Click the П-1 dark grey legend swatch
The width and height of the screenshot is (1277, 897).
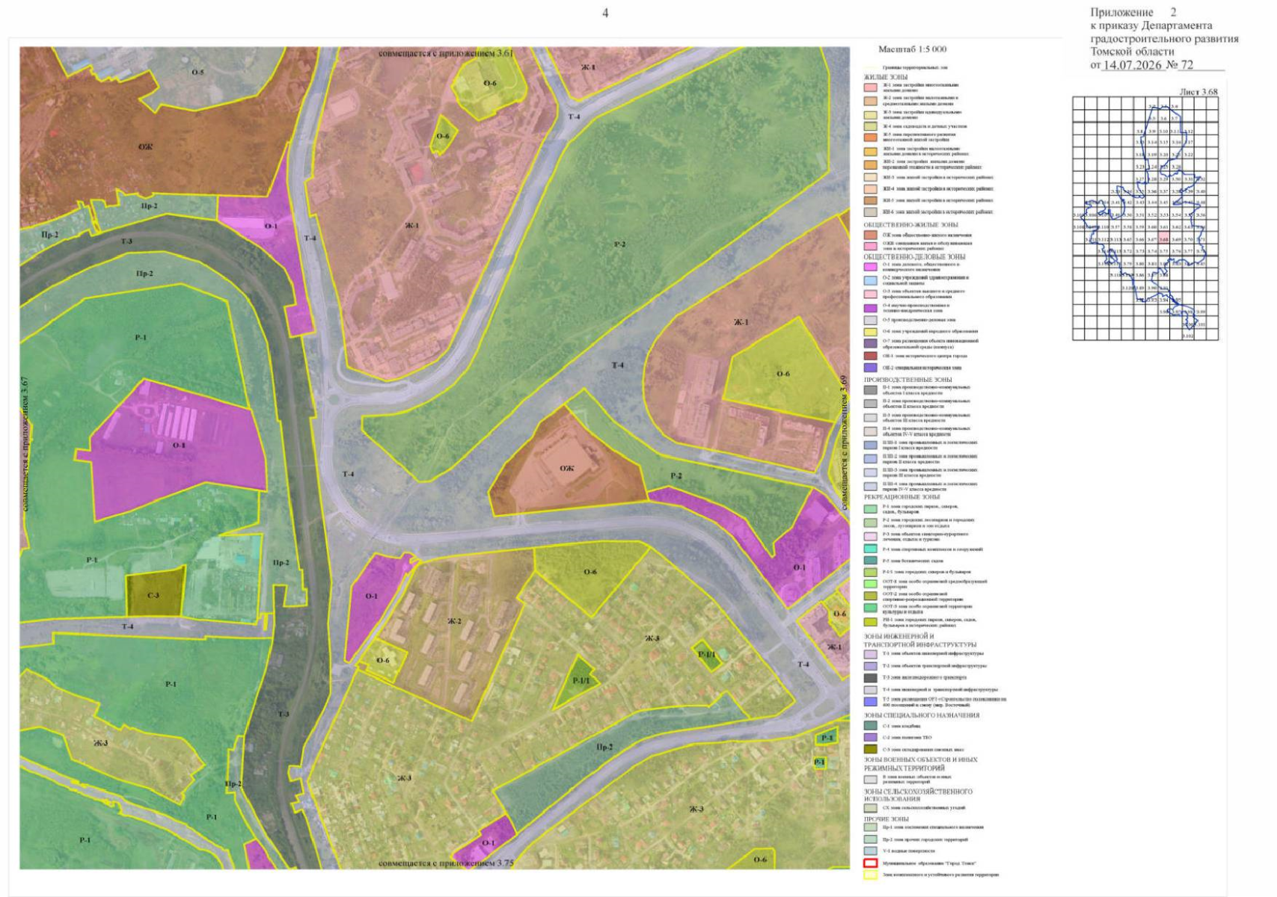(870, 389)
